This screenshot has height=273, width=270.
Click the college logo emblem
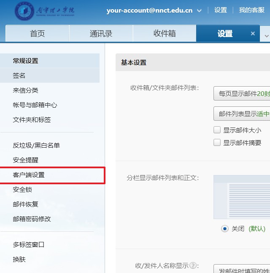click(x=25, y=11)
